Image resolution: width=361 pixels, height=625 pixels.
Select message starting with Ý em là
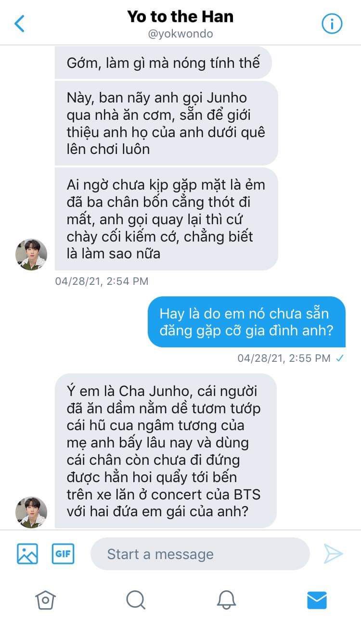pyautogui.click(x=166, y=451)
